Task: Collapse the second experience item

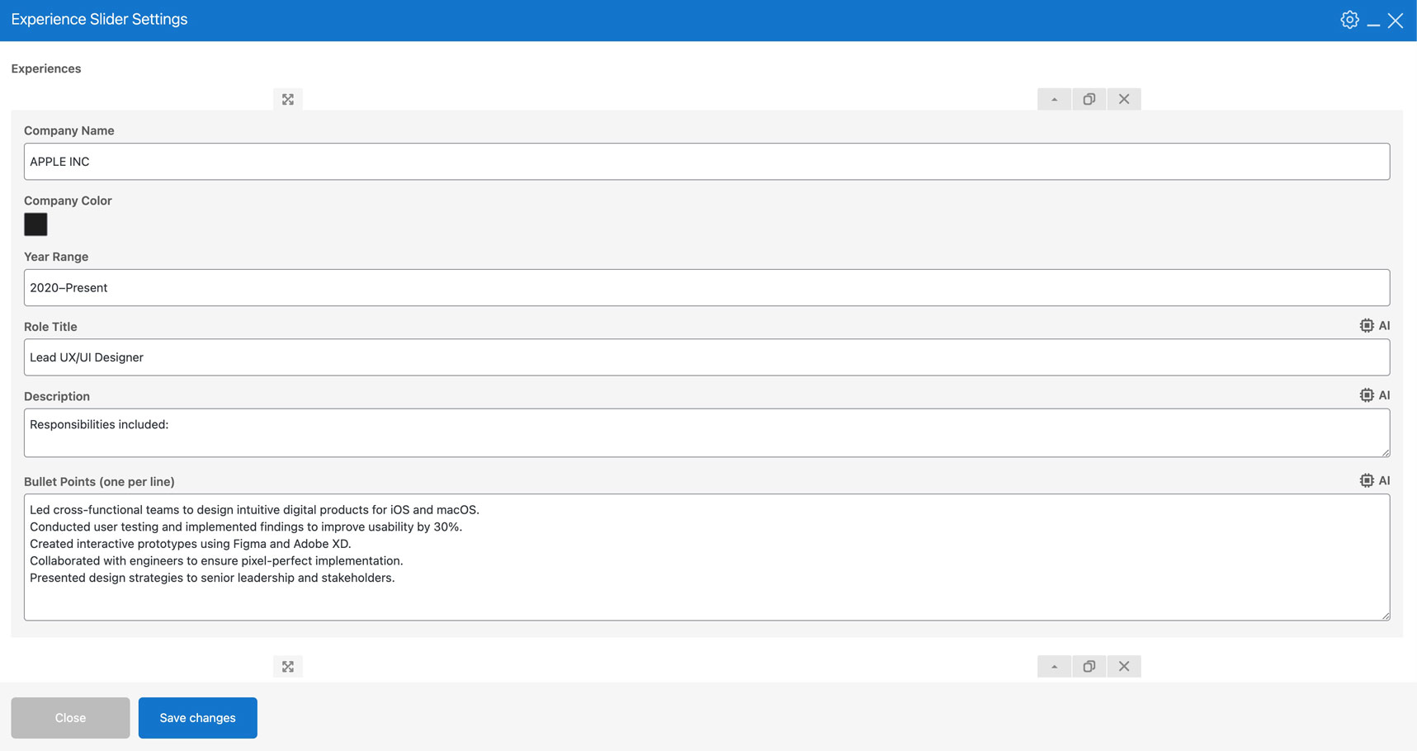Action: point(1054,667)
